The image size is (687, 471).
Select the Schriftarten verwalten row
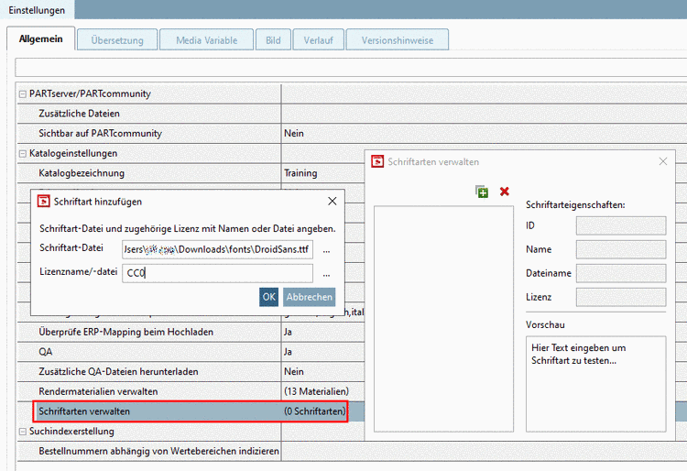[191, 411]
